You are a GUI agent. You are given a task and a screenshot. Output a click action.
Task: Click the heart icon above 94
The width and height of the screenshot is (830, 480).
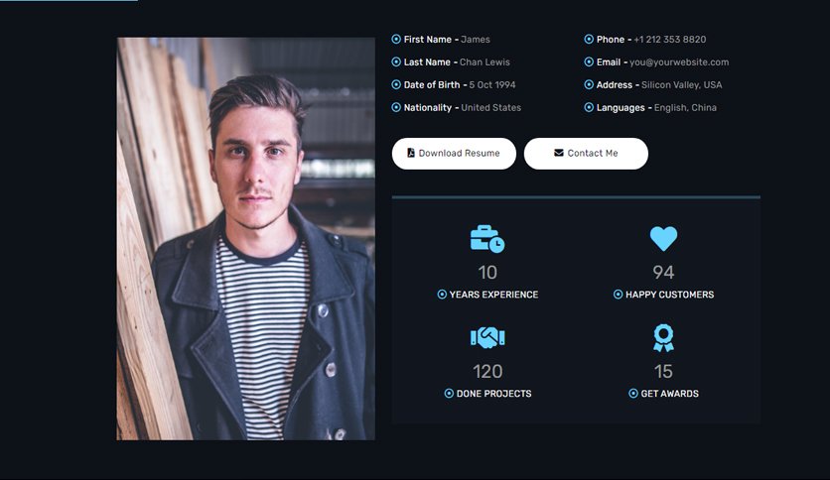[663, 238]
